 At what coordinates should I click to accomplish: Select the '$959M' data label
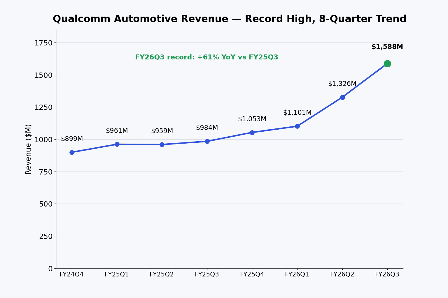pyautogui.click(x=162, y=131)
